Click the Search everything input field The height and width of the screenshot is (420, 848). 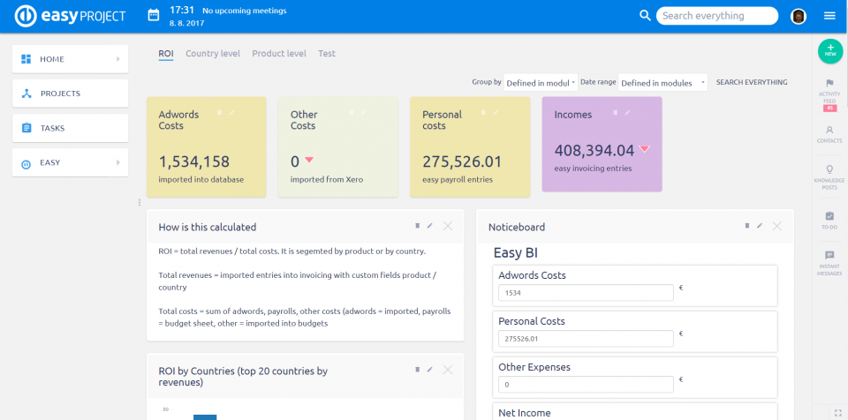point(717,16)
